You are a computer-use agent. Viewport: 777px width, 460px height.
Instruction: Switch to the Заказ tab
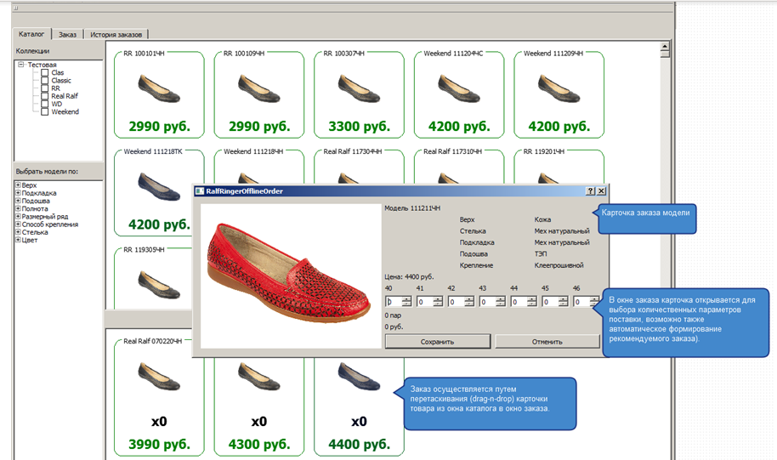coord(67,35)
